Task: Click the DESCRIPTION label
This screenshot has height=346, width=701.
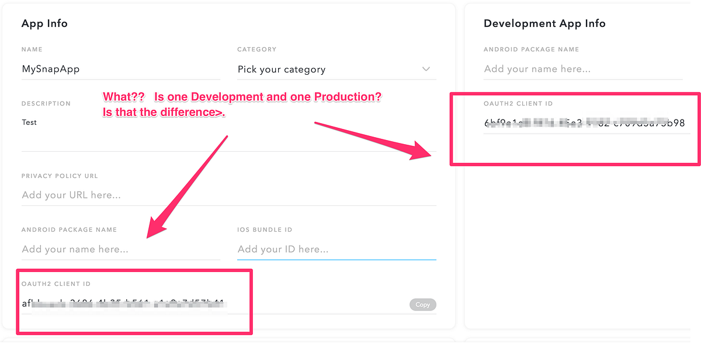Action: (46, 104)
